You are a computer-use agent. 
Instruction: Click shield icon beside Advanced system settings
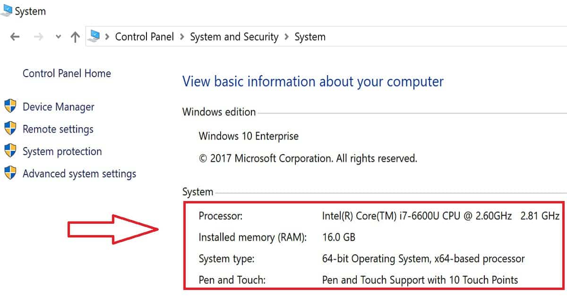[10, 173]
